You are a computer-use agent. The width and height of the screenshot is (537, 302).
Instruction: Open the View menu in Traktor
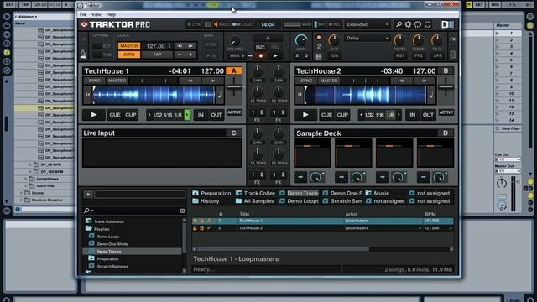coord(96,15)
